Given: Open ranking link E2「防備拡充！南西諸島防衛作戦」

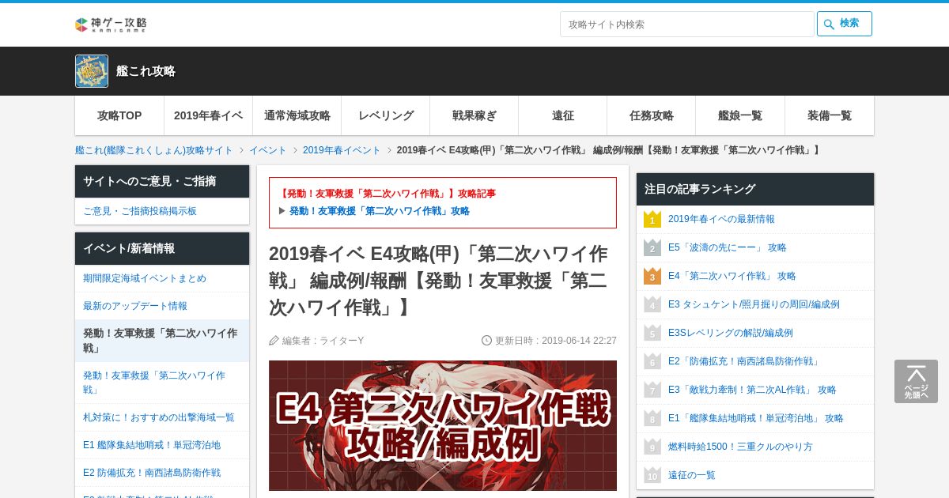Looking at the screenshot, I should pyautogui.click(x=745, y=361).
